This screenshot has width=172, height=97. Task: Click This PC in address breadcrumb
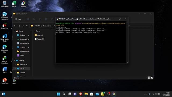pos(38,26)
